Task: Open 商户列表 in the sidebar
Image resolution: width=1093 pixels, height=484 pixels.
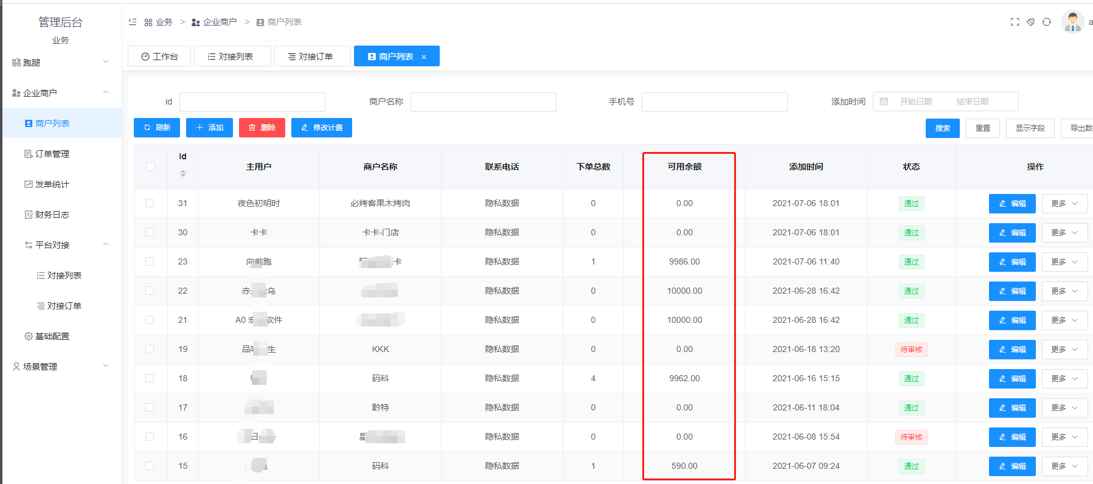Action: 61,123
